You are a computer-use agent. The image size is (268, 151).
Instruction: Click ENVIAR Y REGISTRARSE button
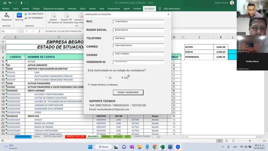[128, 92]
